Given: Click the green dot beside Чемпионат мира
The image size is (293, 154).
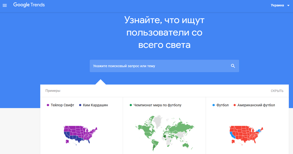Looking at the screenshot, I should pos(131,105).
